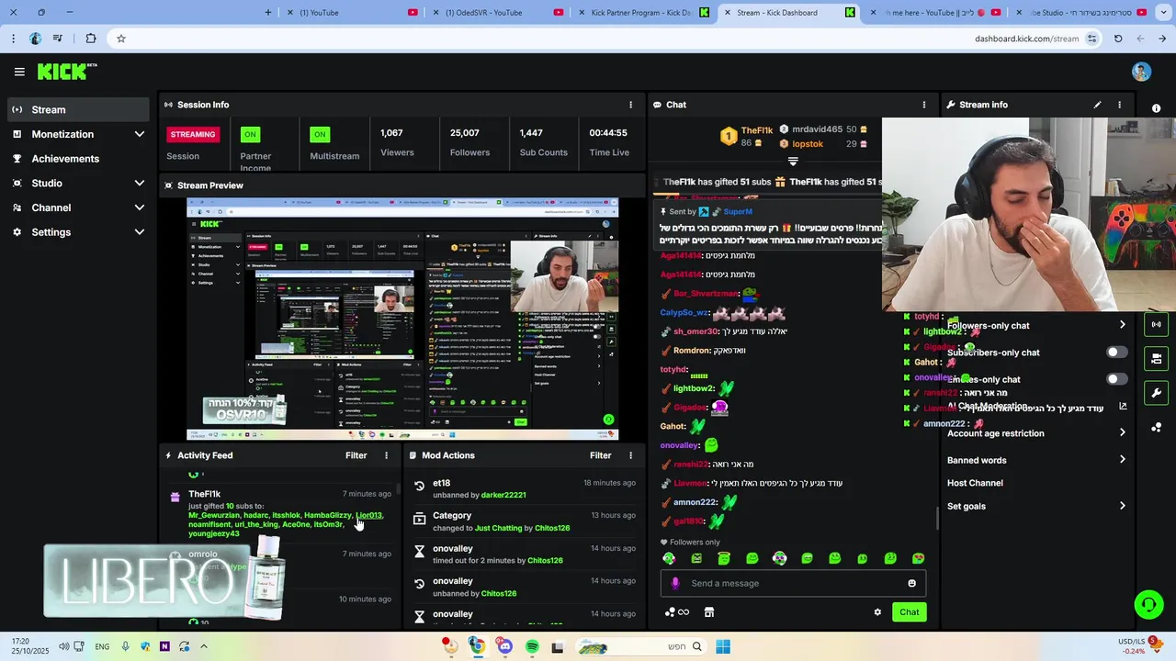Bookmark this page with star icon

point(120,39)
